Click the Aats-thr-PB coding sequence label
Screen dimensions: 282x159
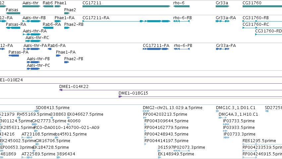tap(38, 59)
